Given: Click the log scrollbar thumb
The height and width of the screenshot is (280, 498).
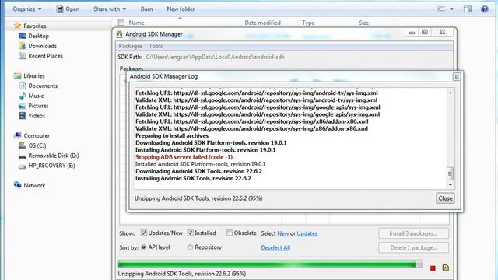Looking at the screenshot, I should click(450, 173).
